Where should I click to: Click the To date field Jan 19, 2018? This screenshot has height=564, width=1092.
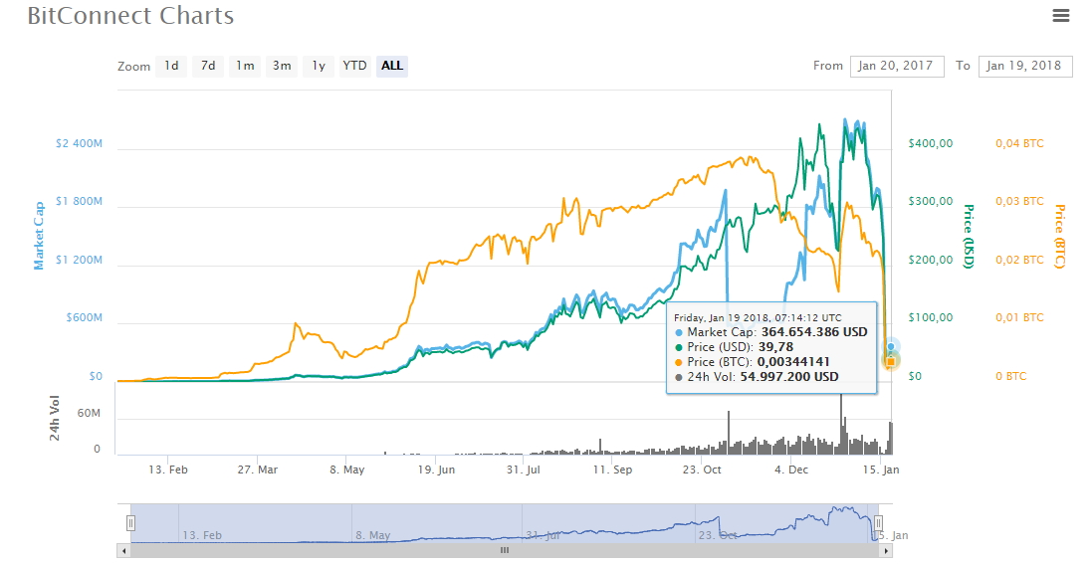[x=1025, y=66]
